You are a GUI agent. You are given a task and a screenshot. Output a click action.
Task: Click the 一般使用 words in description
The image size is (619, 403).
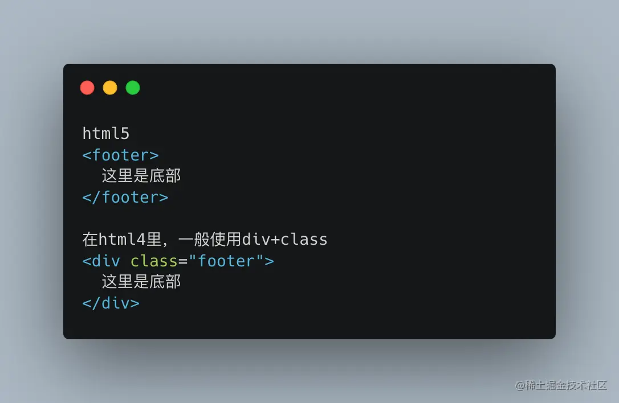[210, 240]
